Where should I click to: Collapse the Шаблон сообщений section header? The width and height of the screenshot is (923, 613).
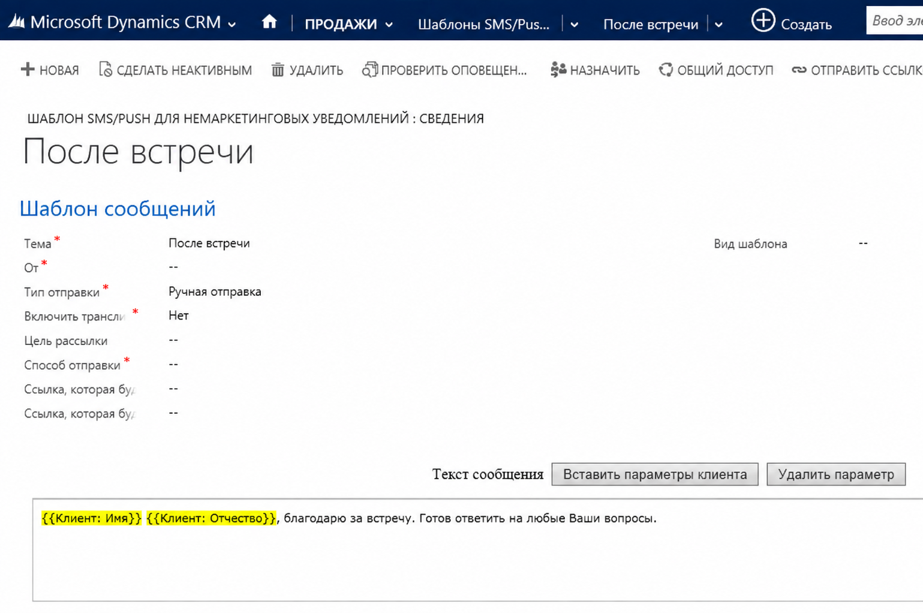pos(118,209)
